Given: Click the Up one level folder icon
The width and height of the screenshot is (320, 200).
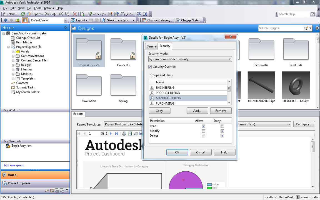Looking at the screenshot, I should (17, 20).
